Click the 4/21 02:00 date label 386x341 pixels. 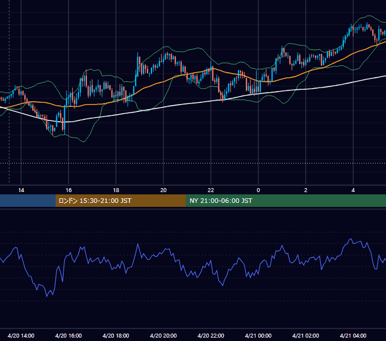tap(306, 335)
